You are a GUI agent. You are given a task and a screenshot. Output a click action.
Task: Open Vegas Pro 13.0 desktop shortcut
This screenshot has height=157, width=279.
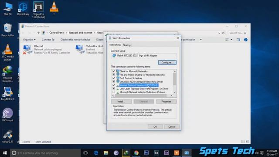pyautogui.click(x=38, y=10)
